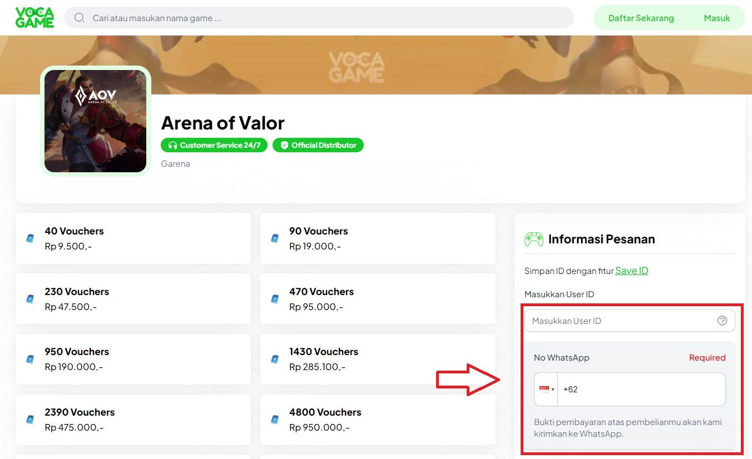Select the 1430 Vouchers package

pos(378,359)
